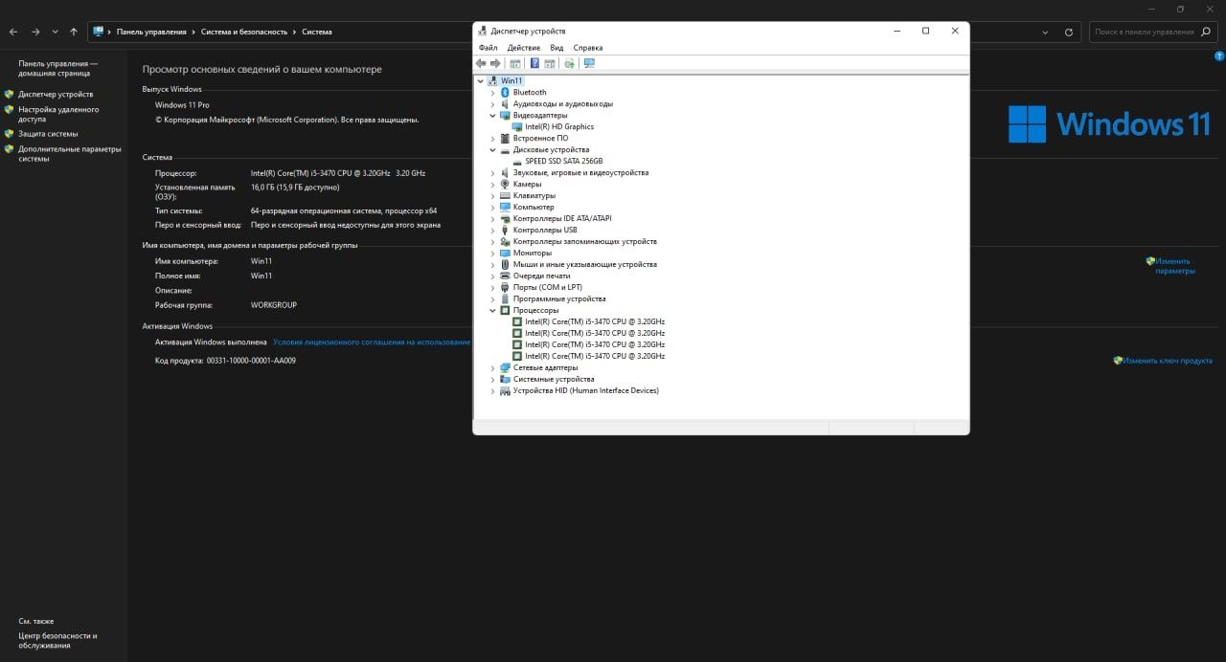Go back in Control Panel window

pos(13,32)
